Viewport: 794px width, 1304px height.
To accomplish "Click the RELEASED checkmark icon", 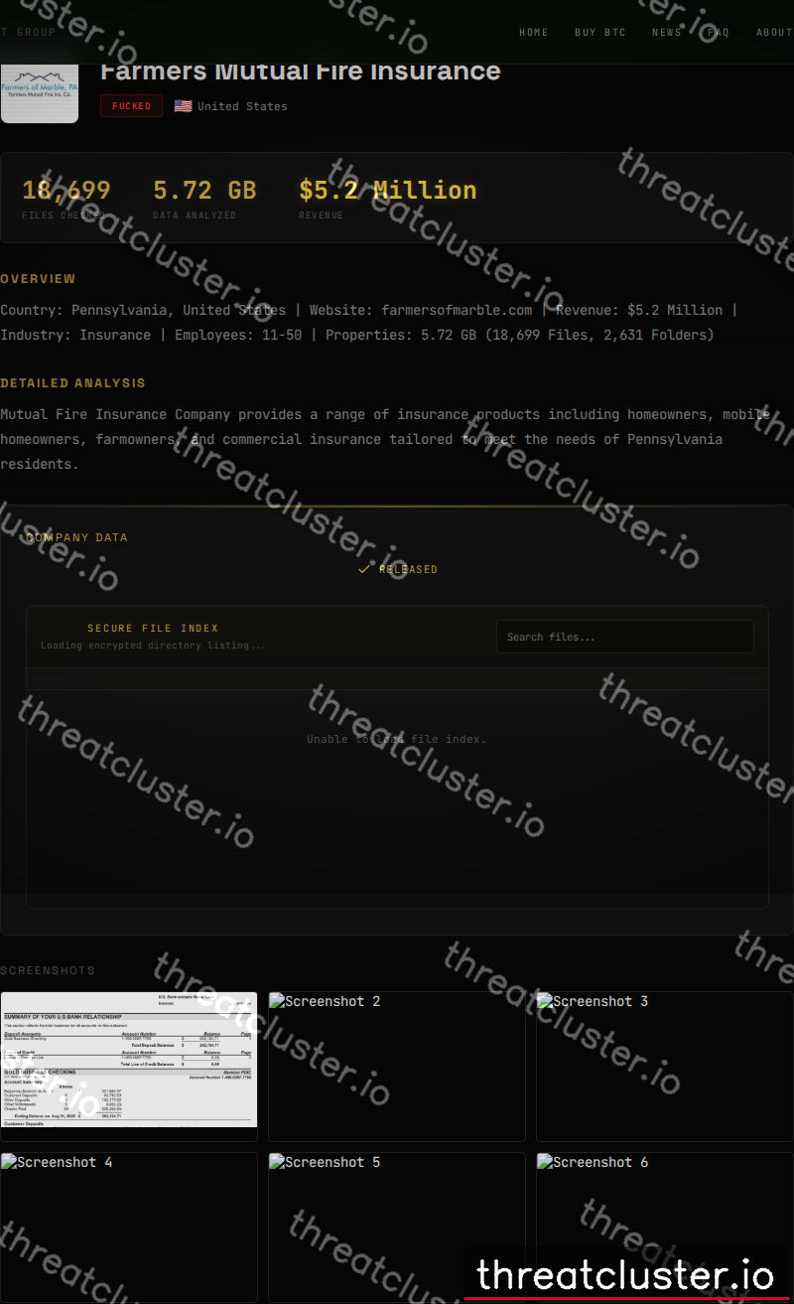I will click(364, 569).
